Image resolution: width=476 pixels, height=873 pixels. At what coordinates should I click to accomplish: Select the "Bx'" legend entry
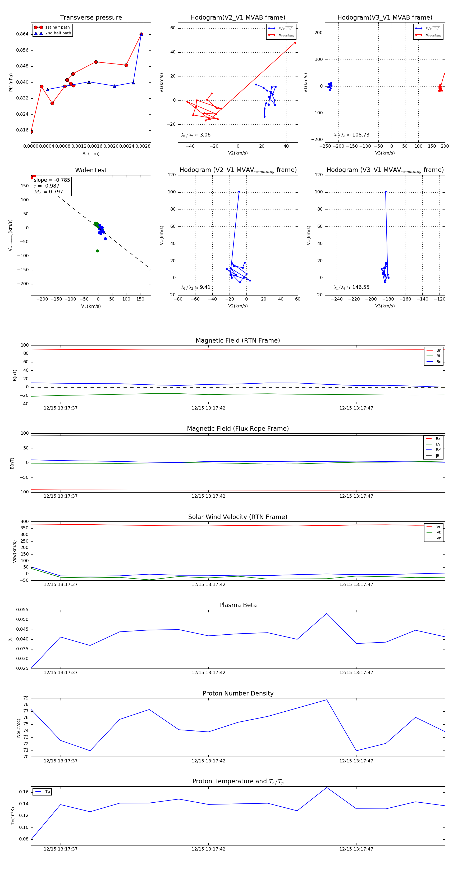[x=433, y=439]
